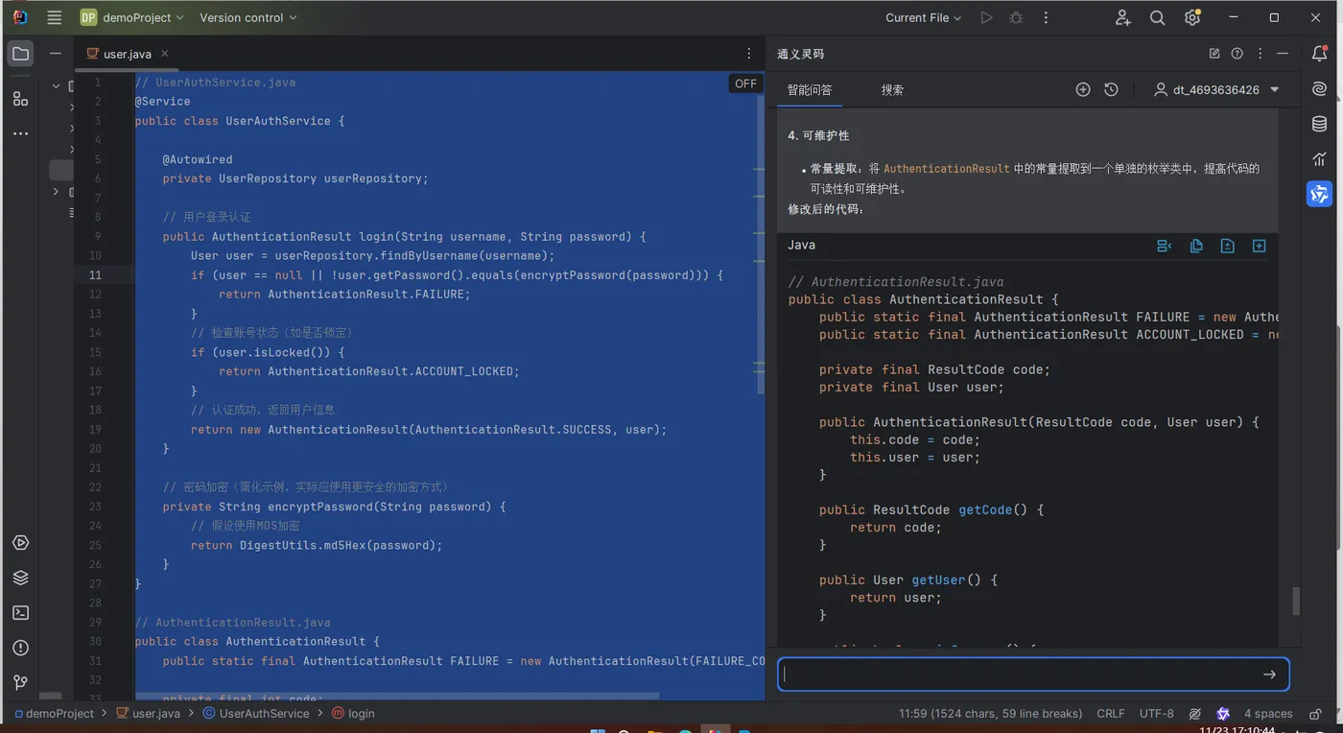
Task: Open the Terminal tool window
Action: click(20, 612)
